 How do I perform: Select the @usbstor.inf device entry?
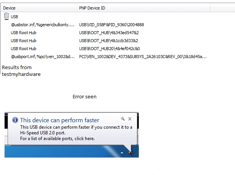coord(42,25)
